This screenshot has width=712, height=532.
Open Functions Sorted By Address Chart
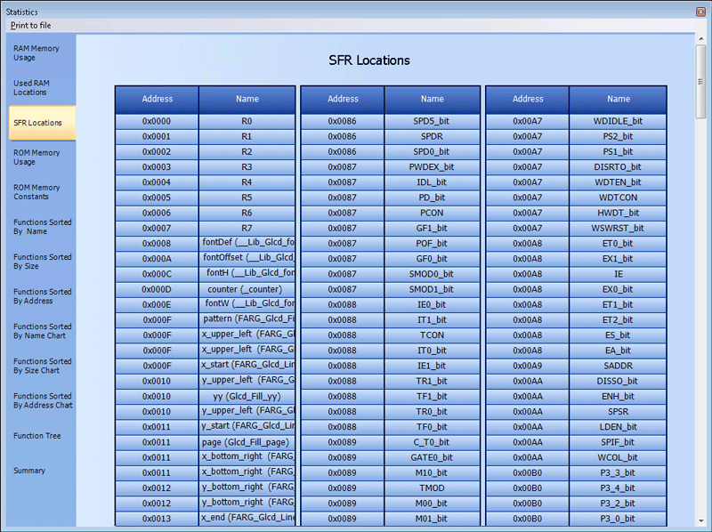click(x=43, y=400)
